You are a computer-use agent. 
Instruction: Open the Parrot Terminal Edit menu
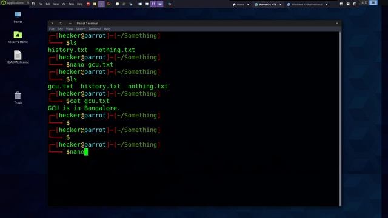coord(60,29)
